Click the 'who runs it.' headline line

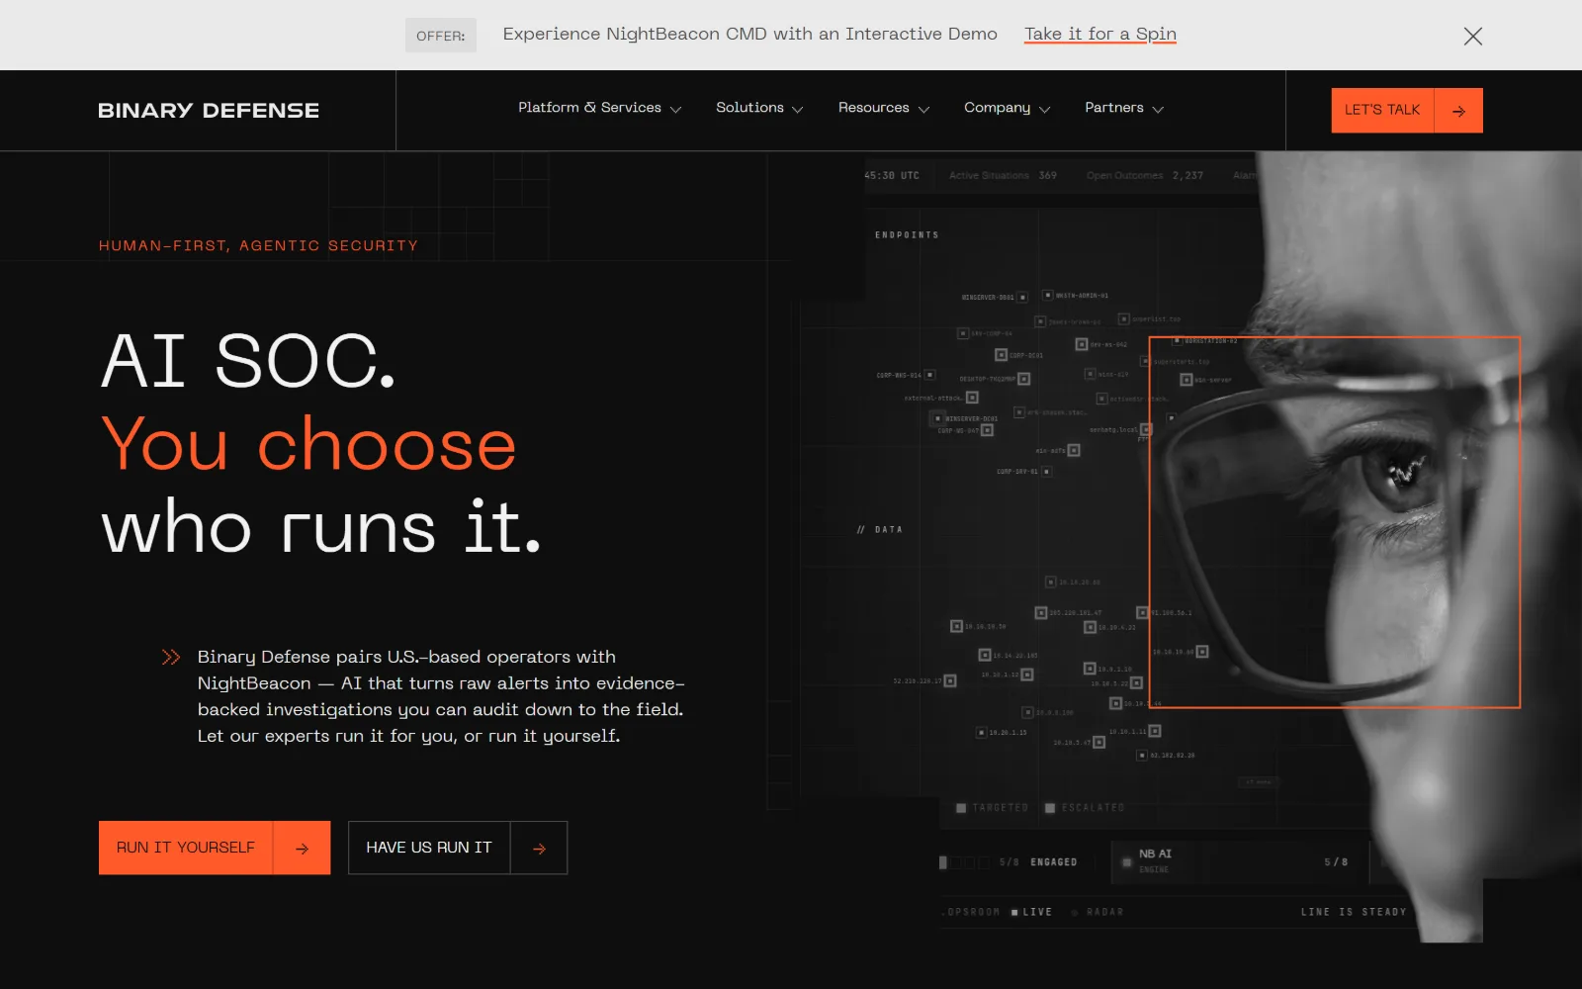321,527
